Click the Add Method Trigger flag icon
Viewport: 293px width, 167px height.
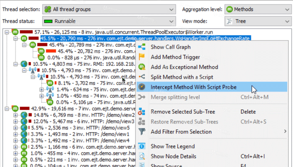(142, 57)
